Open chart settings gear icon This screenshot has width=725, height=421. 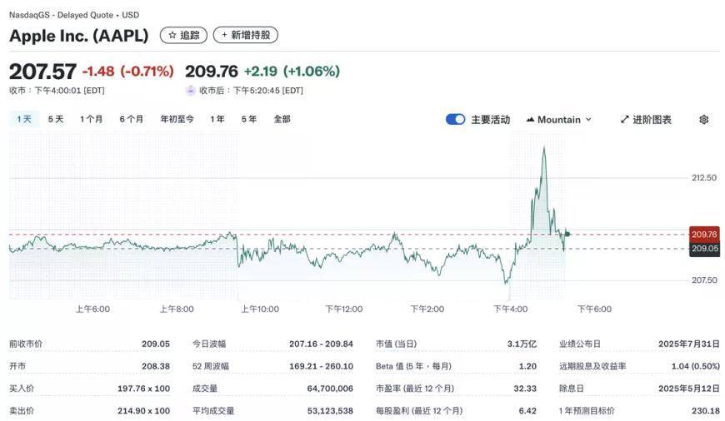click(x=703, y=120)
